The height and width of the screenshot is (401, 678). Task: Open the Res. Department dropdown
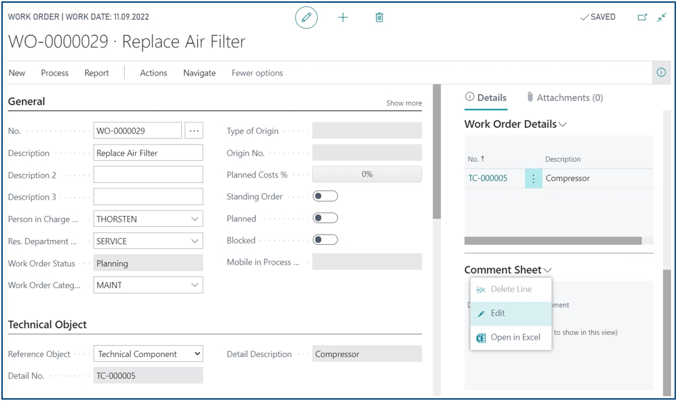[194, 241]
